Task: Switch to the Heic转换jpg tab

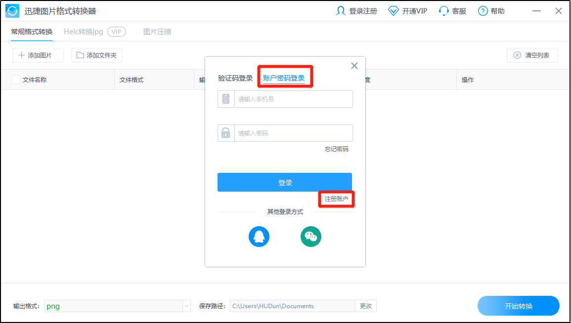Action: 84,32
